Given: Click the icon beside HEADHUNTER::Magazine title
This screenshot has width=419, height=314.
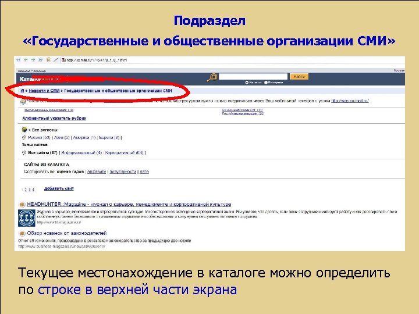Looking at the screenshot, I should pos(22,205).
